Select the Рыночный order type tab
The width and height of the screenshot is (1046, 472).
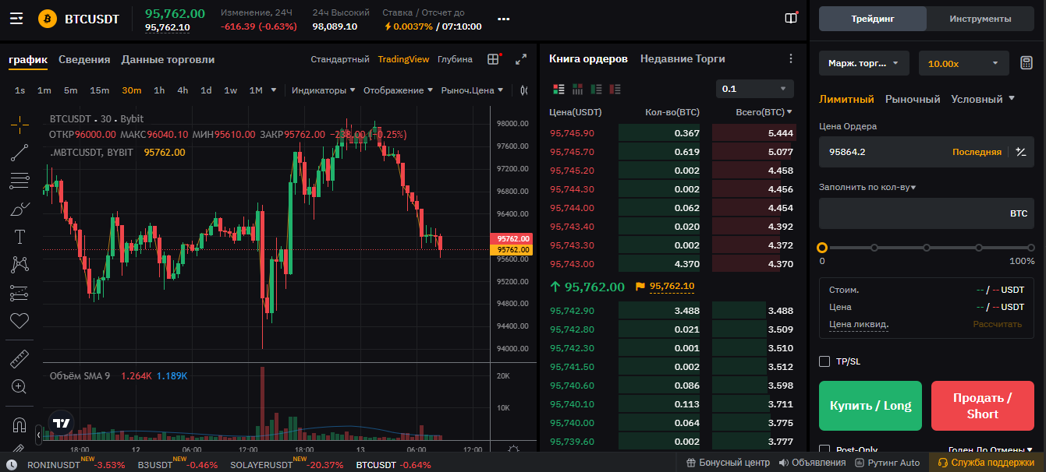(913, 99)
